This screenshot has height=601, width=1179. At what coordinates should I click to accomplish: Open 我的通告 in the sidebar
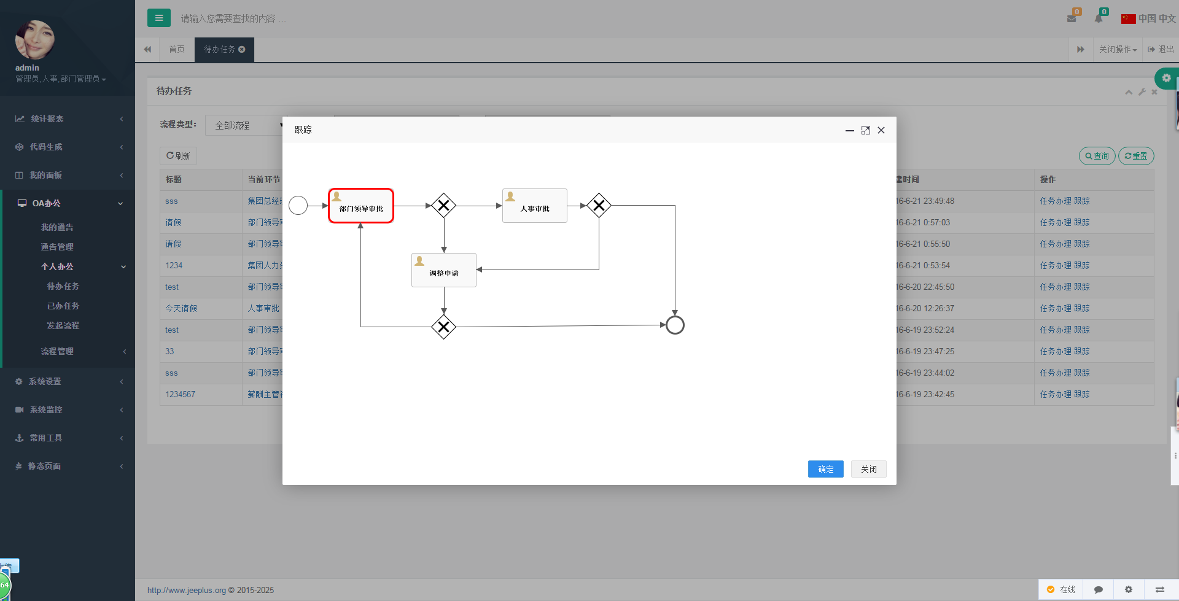pyautogui.click(x=57, y=227)
